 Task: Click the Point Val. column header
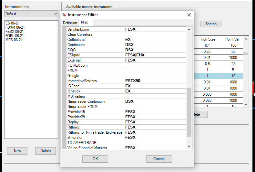233,39
